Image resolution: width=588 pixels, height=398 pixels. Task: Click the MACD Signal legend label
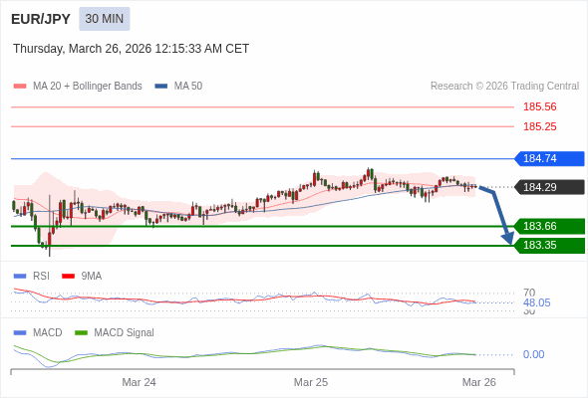tap(125, 333)
